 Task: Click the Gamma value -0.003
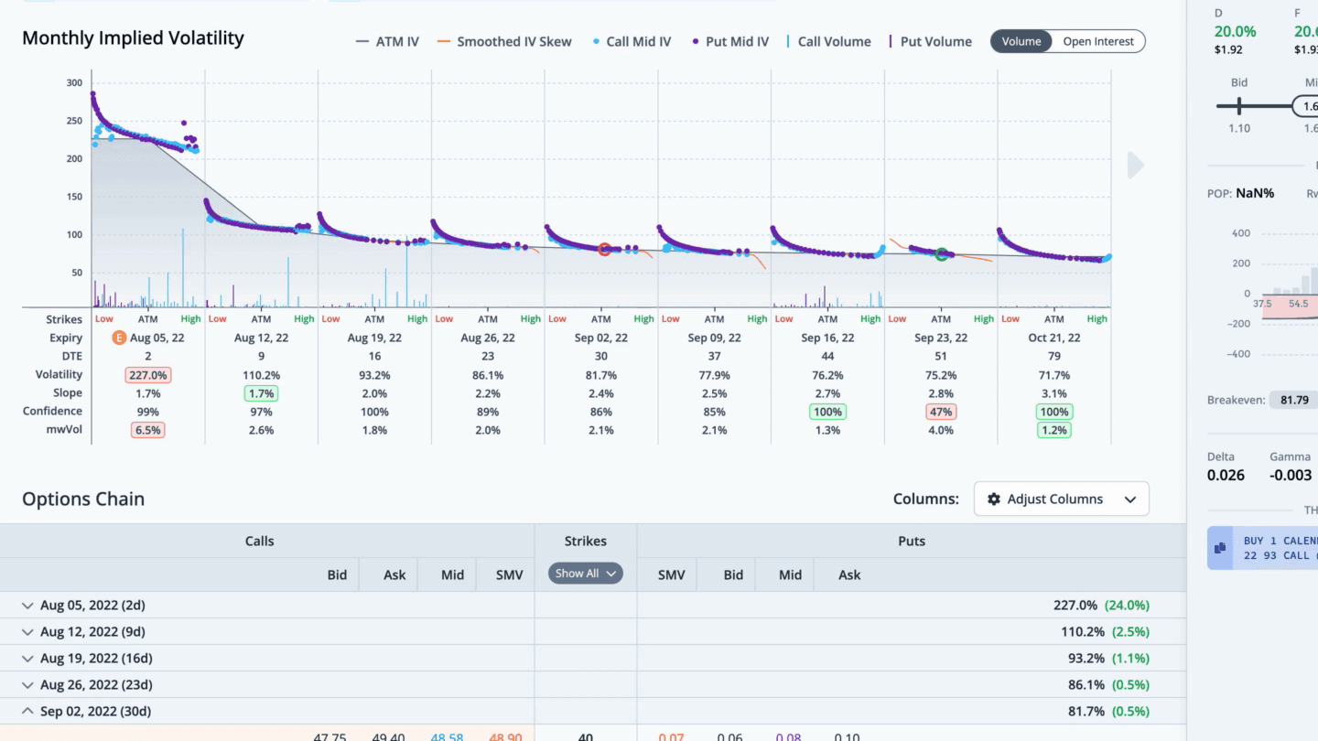[1291, 475]
